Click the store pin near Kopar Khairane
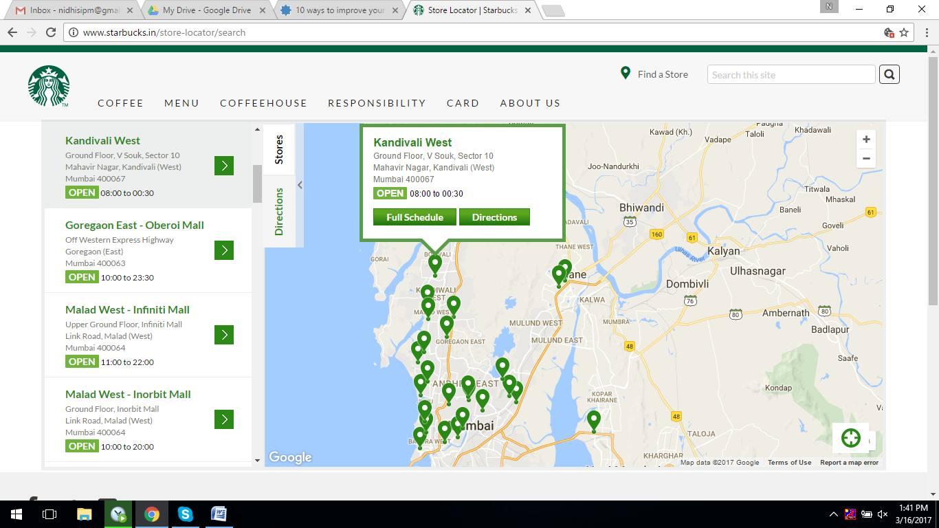The height and width of the screenshot is (528, 939). (594, 421)
